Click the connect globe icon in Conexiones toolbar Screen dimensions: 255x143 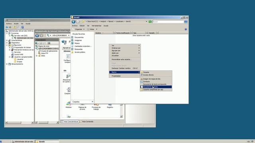[36, 43]
